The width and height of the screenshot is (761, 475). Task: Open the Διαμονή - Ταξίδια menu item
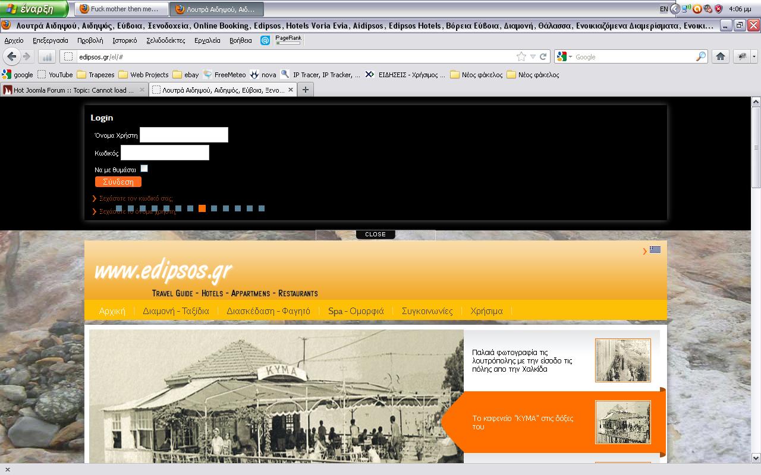[x=176, y=311]
